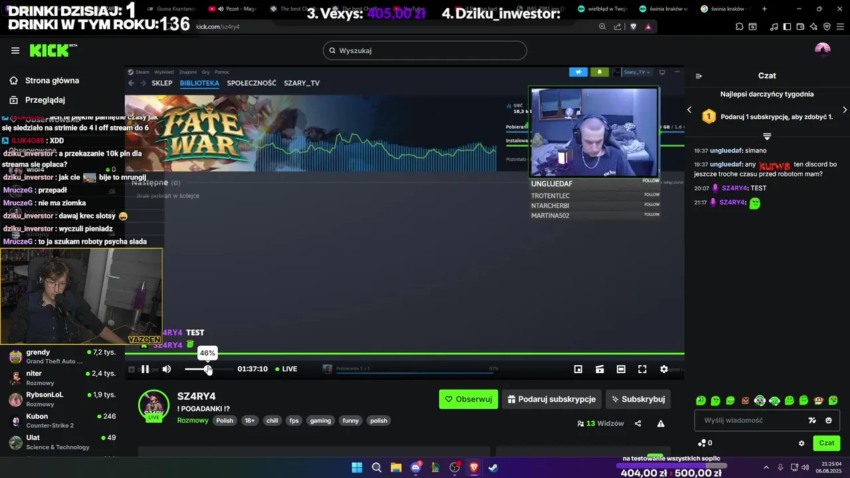Open browser main hamburger menu
850x478 pixels.
(x=841, y=27)
